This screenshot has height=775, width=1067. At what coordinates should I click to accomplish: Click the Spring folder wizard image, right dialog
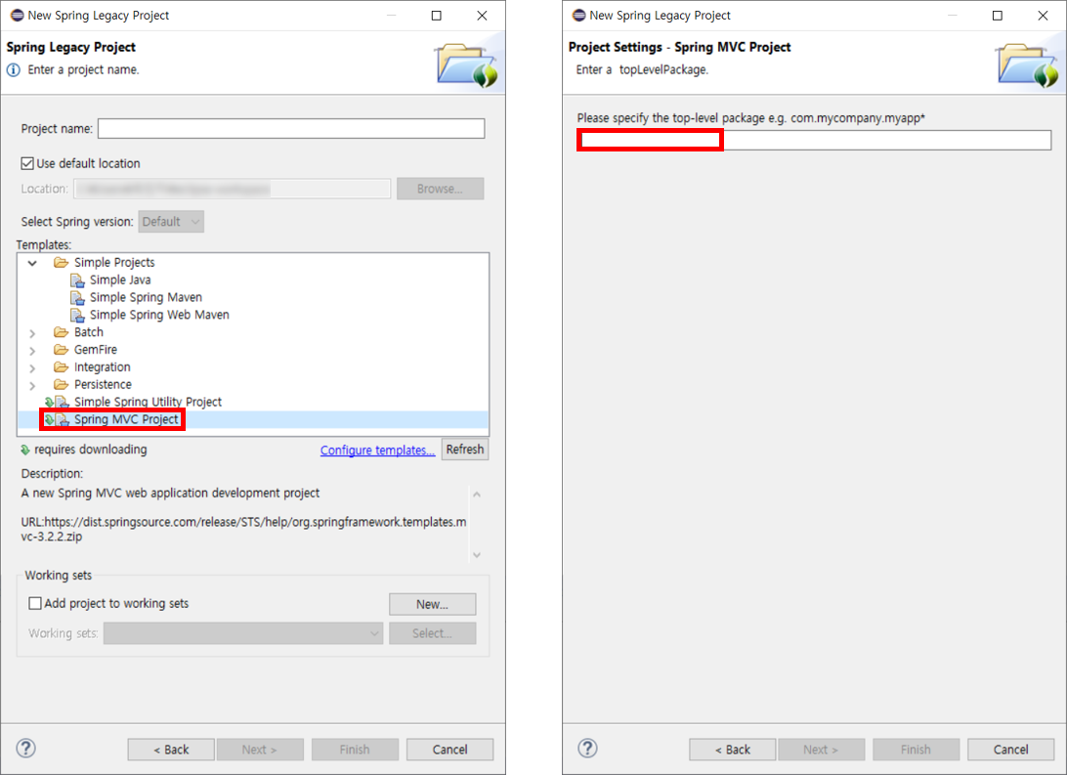(1028, 65)
